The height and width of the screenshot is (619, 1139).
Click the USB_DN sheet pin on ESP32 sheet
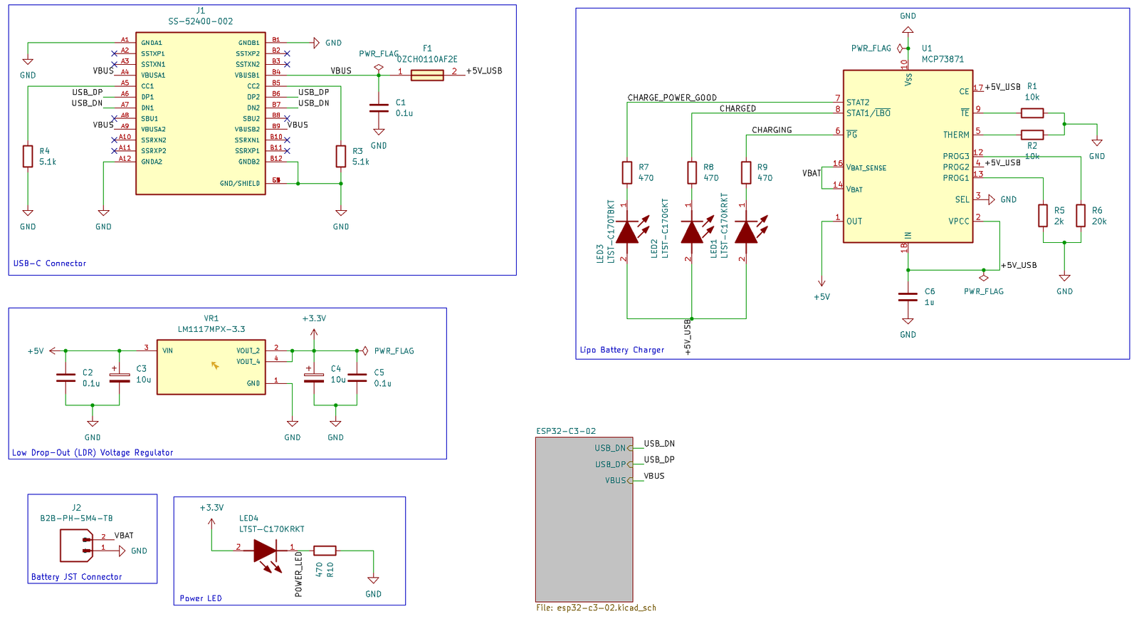pos(612,448)
